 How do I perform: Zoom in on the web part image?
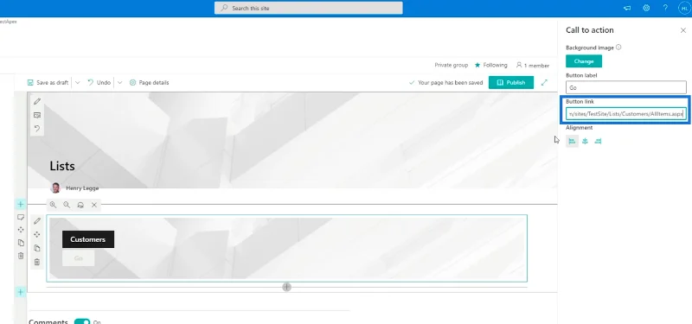[x=53, y=205]
